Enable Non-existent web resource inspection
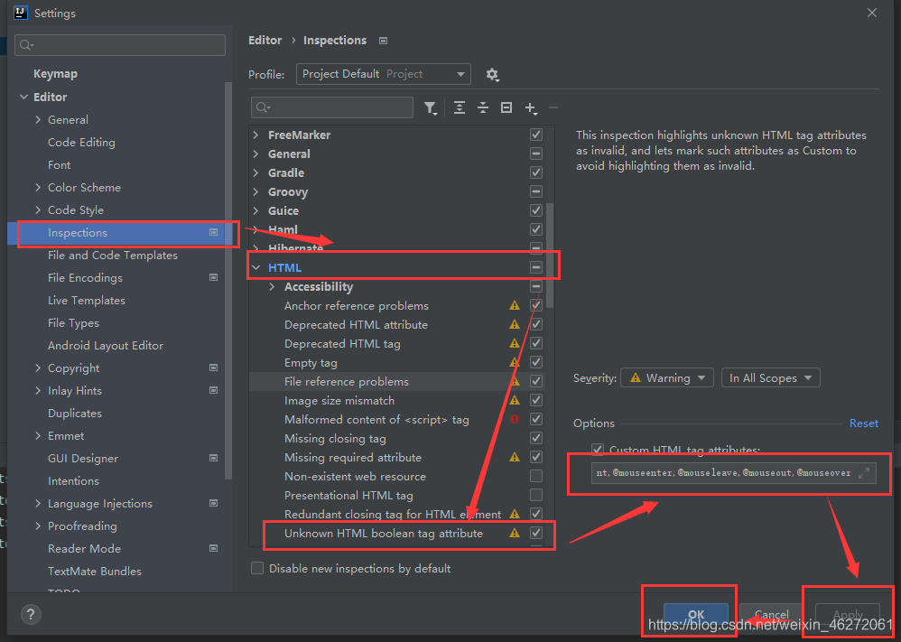Viewport: 901px width, 642px height. pos(536,476)
